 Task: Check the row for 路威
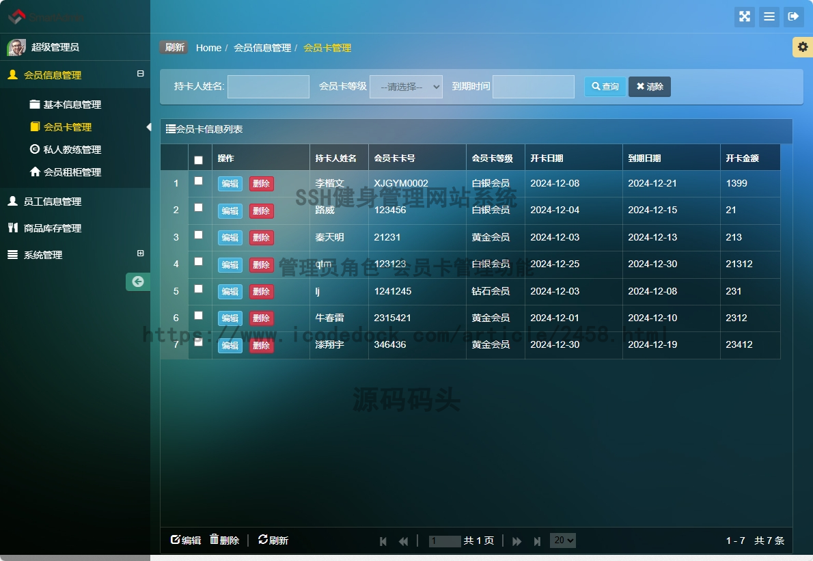pos(198,208)
